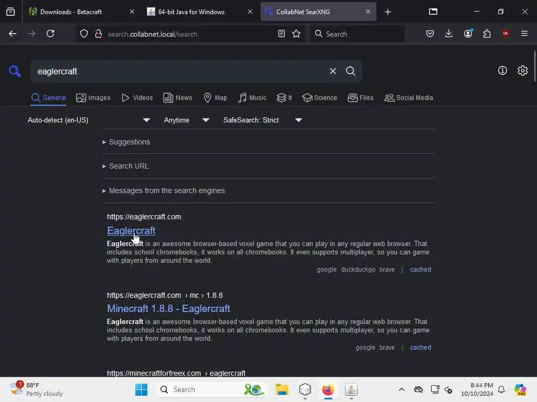The width and height of the screenshot is (537, 402).
Task: Click the address bar URL
Action: click(x=153, y=34)
